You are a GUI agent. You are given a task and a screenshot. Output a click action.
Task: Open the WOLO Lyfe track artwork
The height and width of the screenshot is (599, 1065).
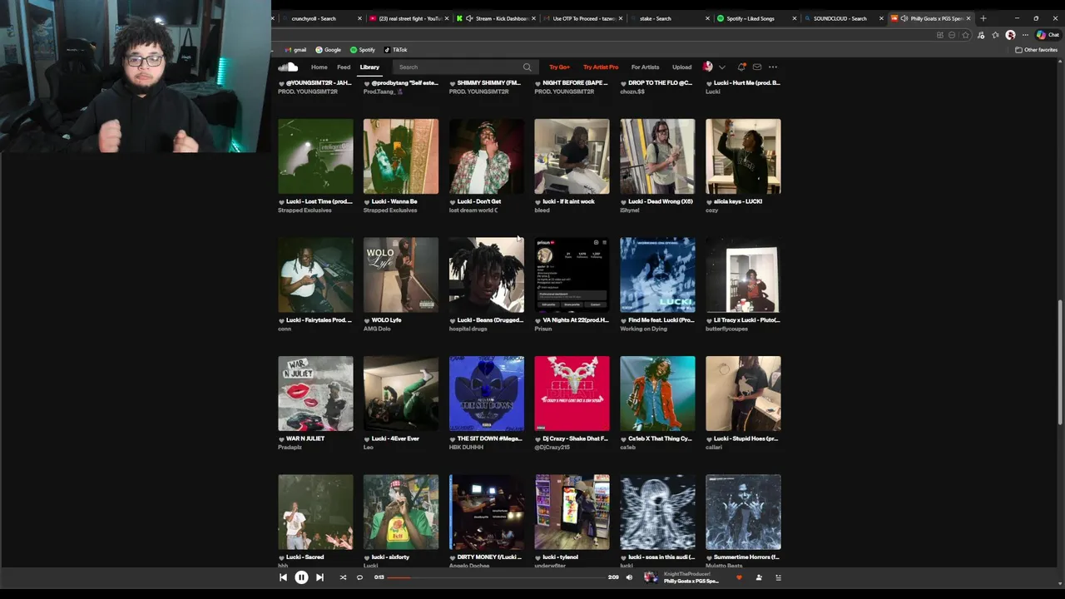pyautogui.click(x=401, y=275)
